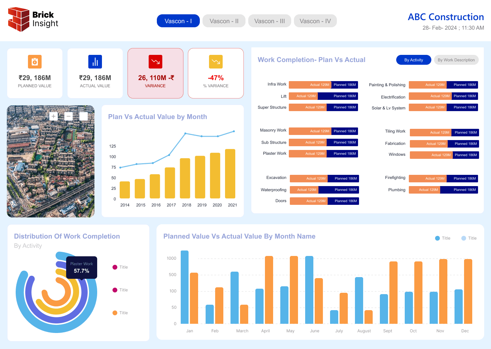The width and height of the screenshot is (491, 349).
Task: Click the Lift Actual 129M bar
Action: (x=303, y=96)
